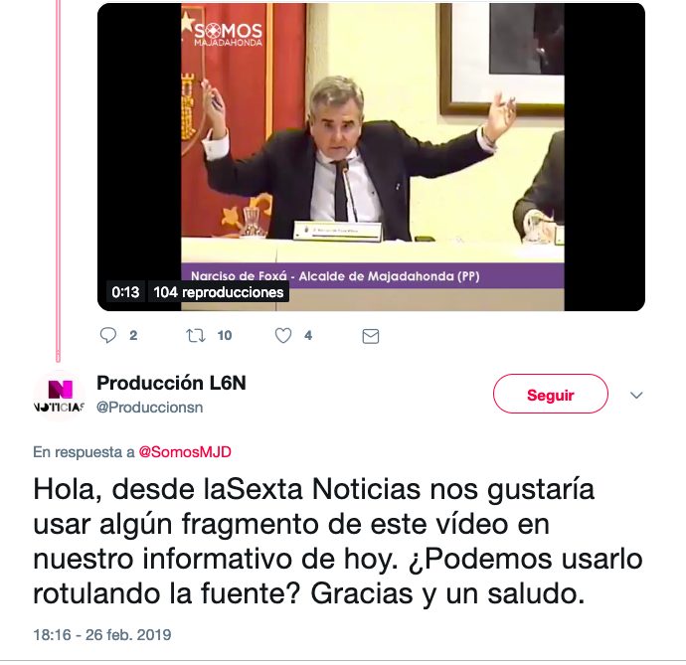Screen dimensions: 686x665
Task: Click the envelope direct message icon
Action: coord(371,336)
